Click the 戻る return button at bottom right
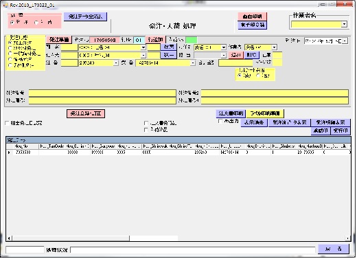357x259 pixels. point(334,249)
